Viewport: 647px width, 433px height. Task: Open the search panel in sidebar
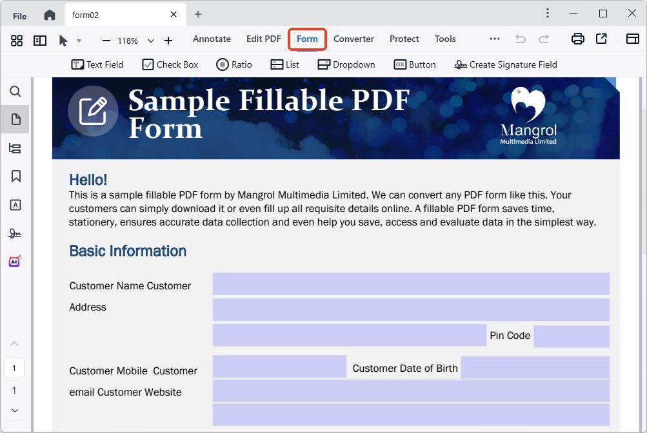pyautogui.click(x=15, y=91)
